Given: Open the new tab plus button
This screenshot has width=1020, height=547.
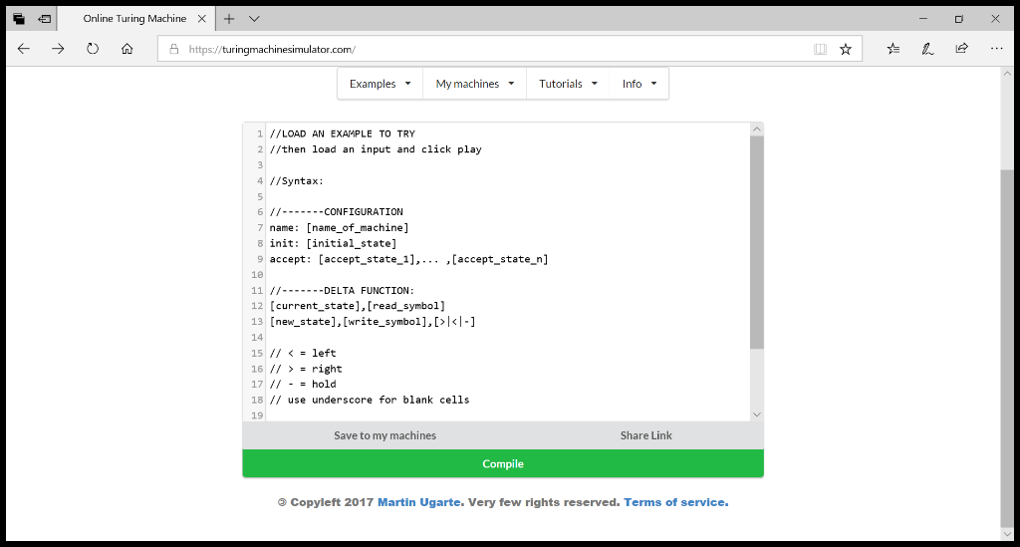Looking at the screenshot, I should tap(229, 19).
